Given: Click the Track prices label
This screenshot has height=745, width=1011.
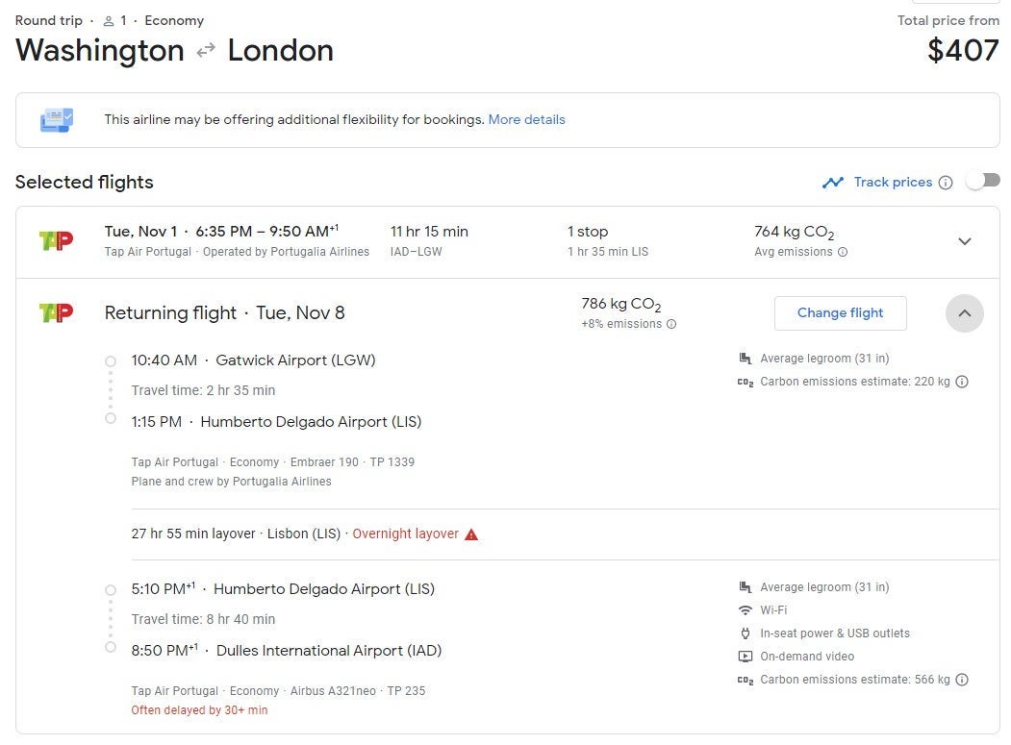Looking at the screenshot, I should [893, 182].
